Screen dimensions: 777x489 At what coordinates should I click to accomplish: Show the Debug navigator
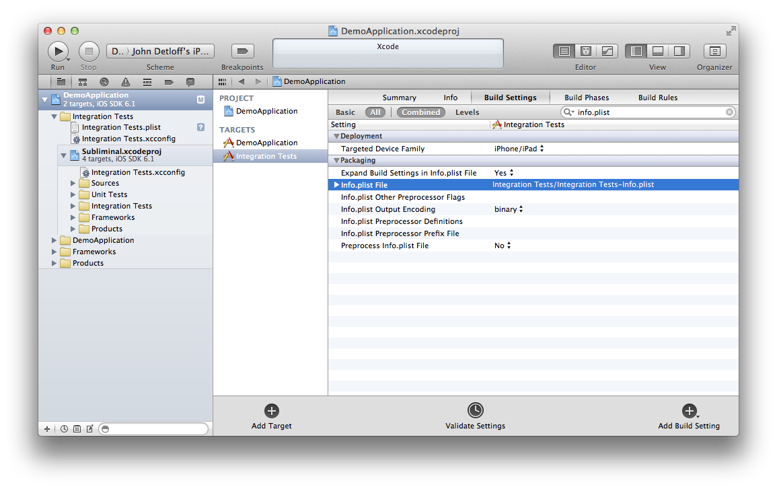pos(147,82)
